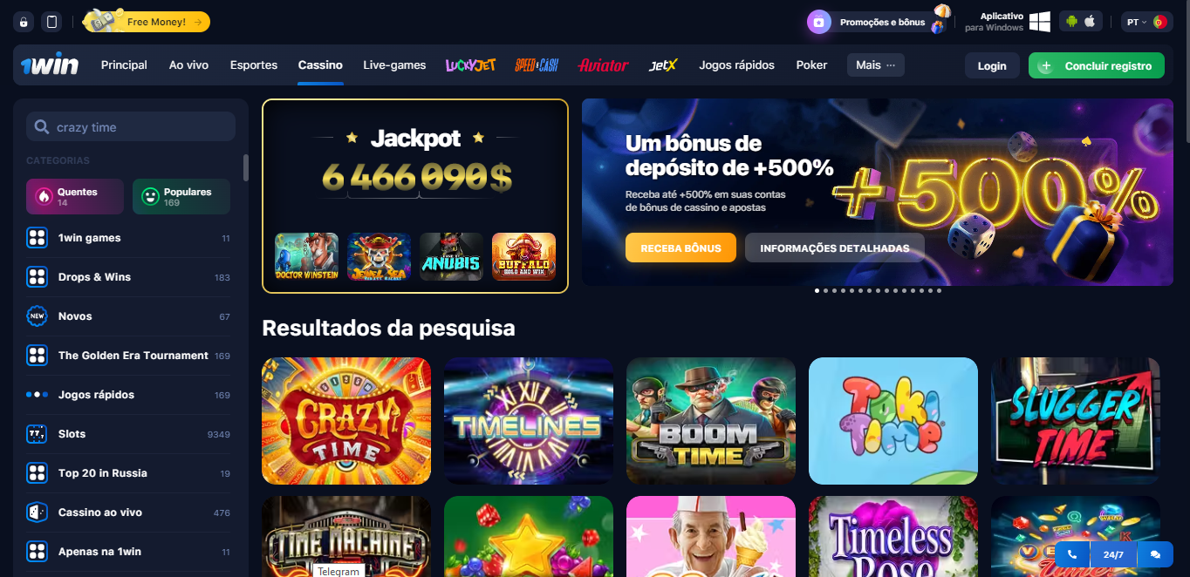Click the Concluir registro button
1190x577 pixels.
click(x=1097, y=65)
